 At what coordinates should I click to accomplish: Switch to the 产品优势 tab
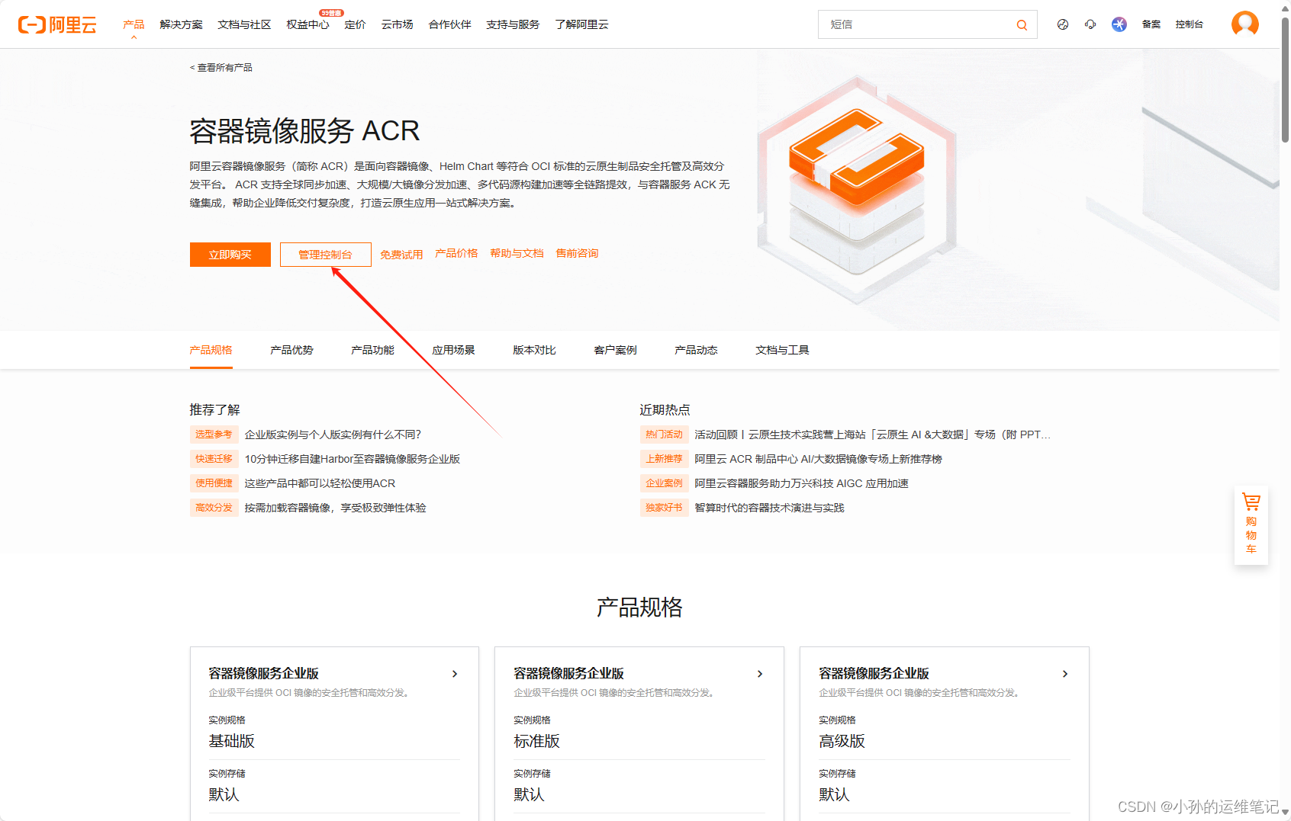tap(291, 350)
